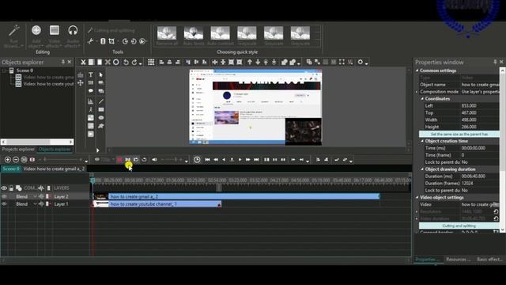Toggle the eye icon in LAYERS header
Image resolution: width=506 pixels, height=285 pixels.
pos(4,188)
